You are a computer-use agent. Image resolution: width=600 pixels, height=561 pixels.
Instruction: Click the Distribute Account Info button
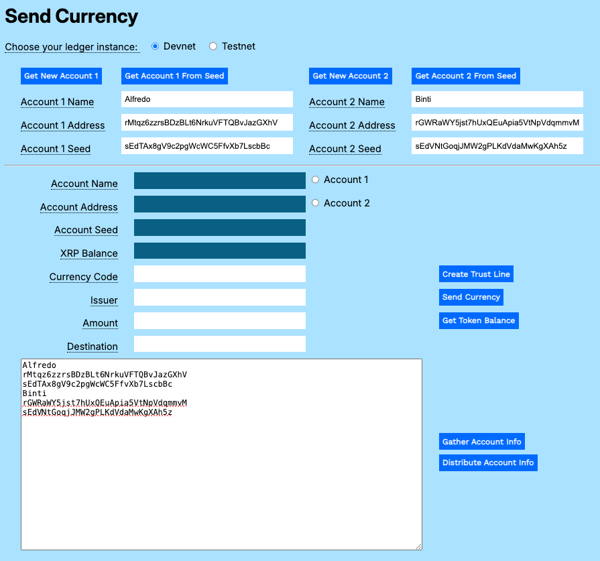tap(487, 462)
